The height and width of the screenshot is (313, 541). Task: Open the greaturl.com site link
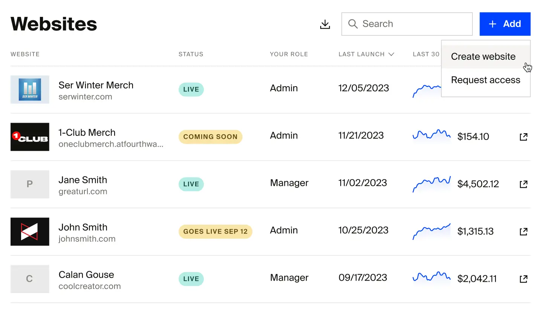(x=83, y=191)
